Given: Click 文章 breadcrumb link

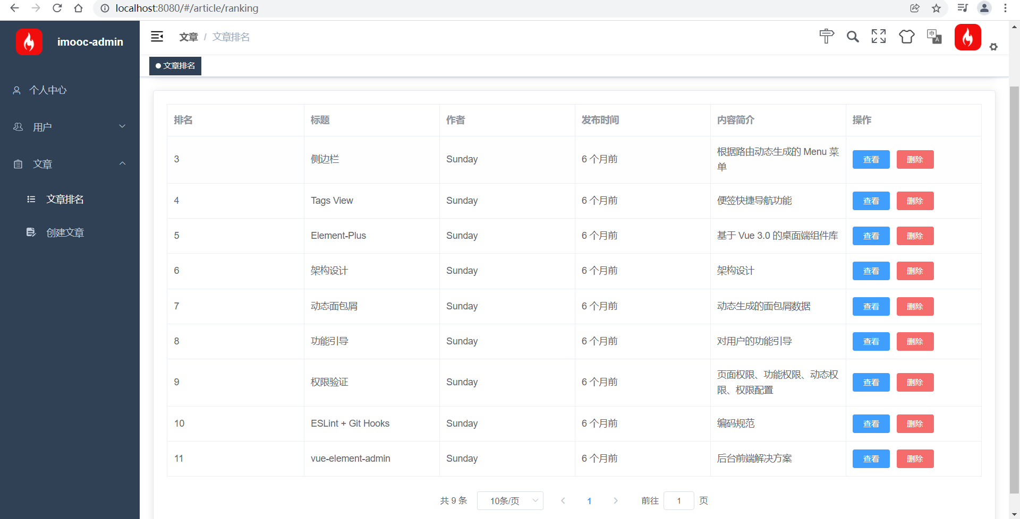Looking at the screenshot, I should (189, 37).
